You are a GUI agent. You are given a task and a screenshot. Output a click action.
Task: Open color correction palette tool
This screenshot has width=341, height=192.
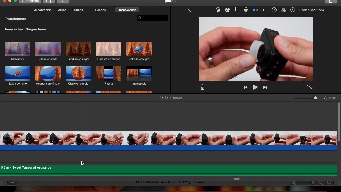pyautogui.click(x=227, y=10)
